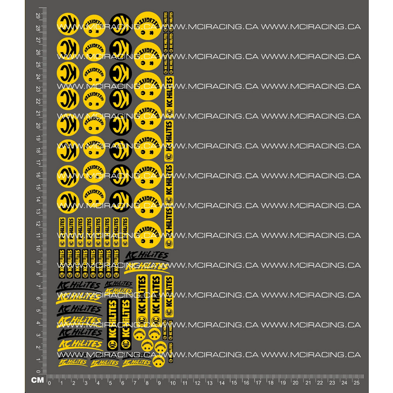Click number 0 on the horizontal ruler
The height and width of the screenshot is (393, 393).
pyautogui.click(x=50, y=383)
